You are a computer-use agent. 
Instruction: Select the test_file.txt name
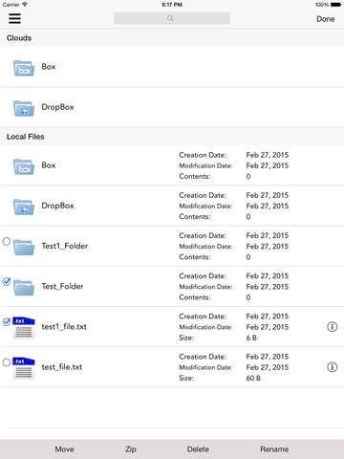pos(62,367)
